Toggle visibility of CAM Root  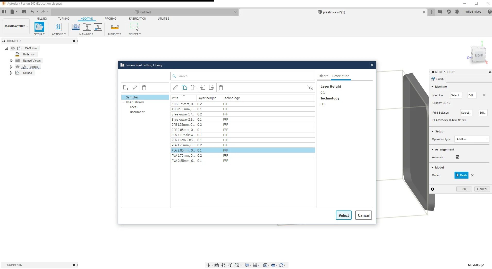[x=13, y=48]
